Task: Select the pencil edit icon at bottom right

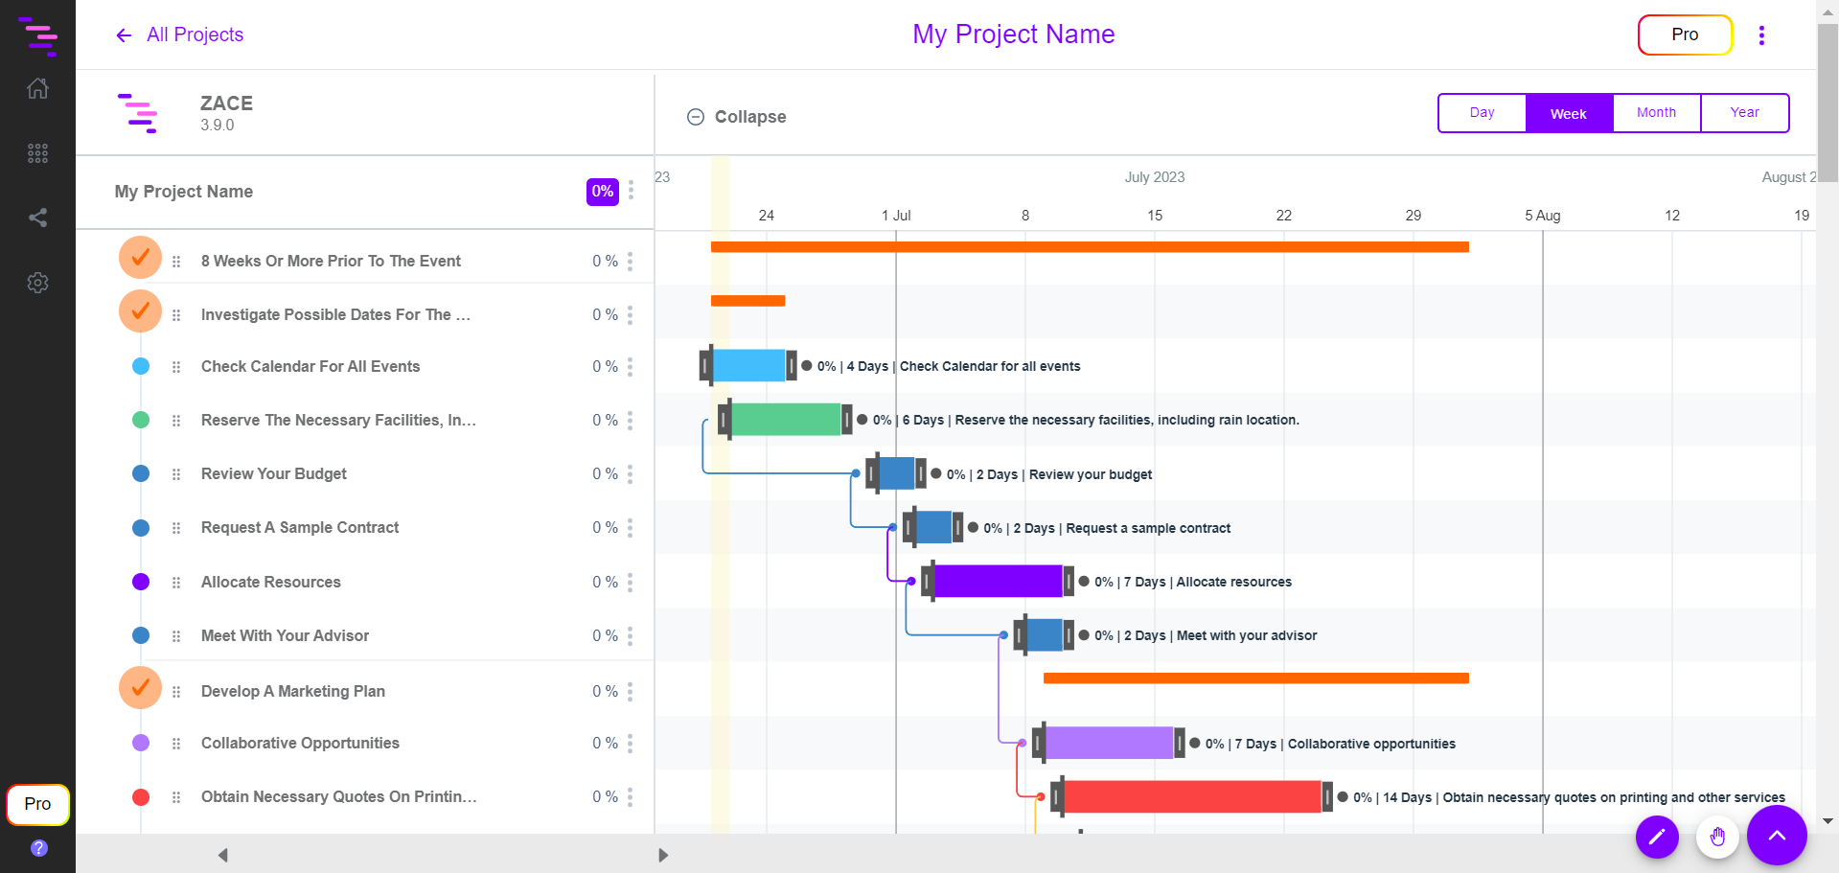Action: [1657, 837]
